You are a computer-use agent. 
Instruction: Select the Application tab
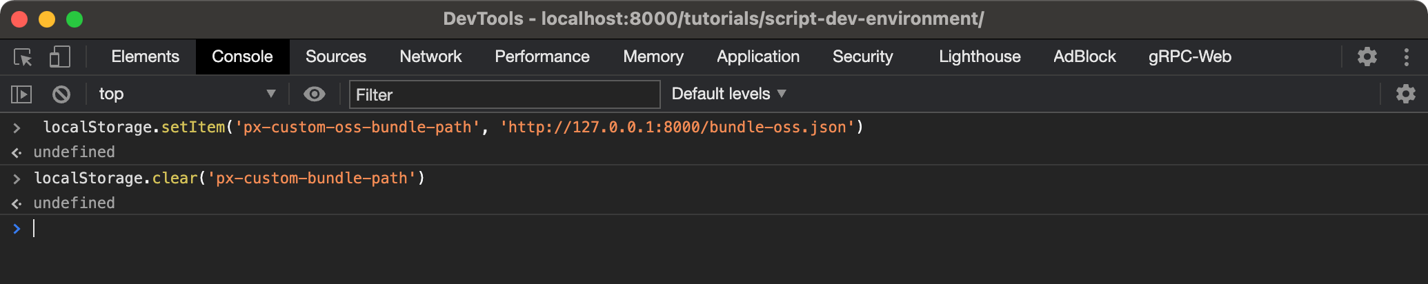(x=758, y=57)
